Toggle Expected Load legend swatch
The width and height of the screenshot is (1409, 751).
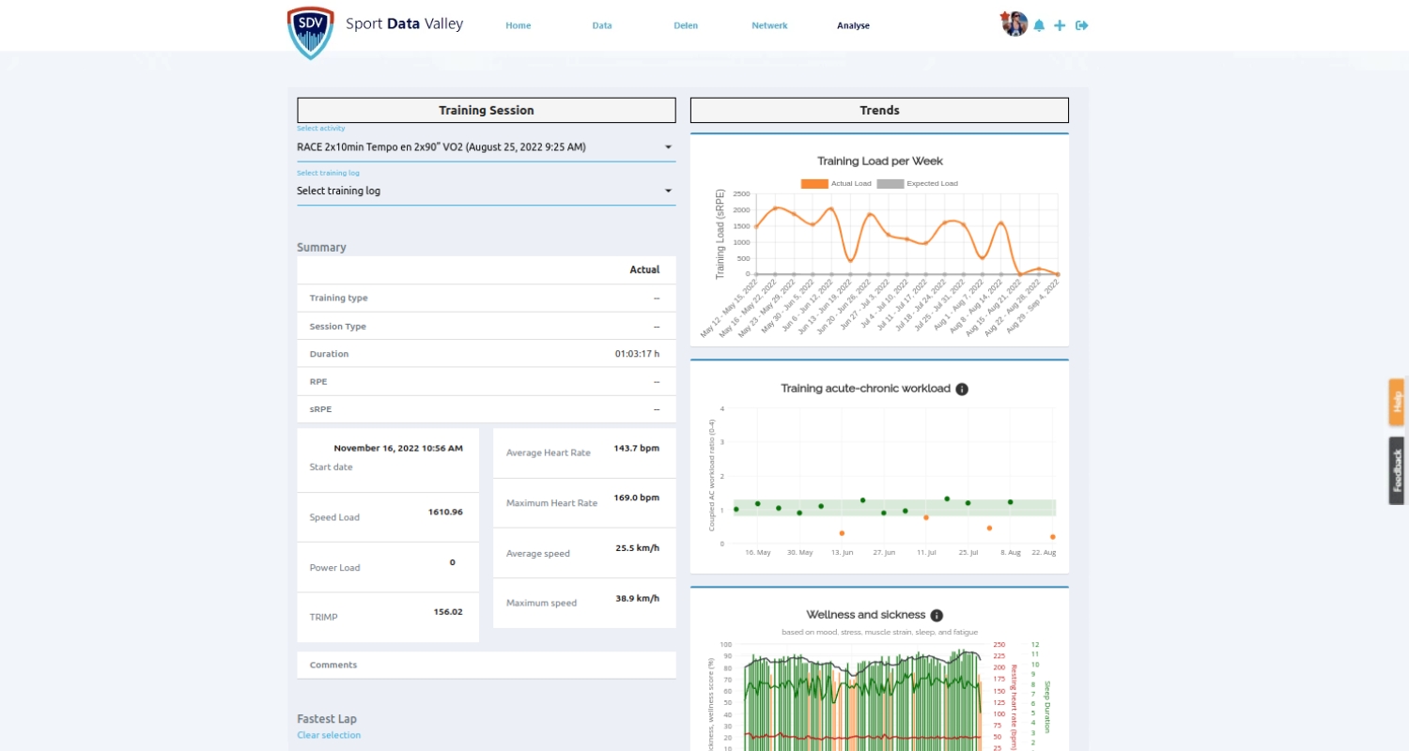pos(890,183)
